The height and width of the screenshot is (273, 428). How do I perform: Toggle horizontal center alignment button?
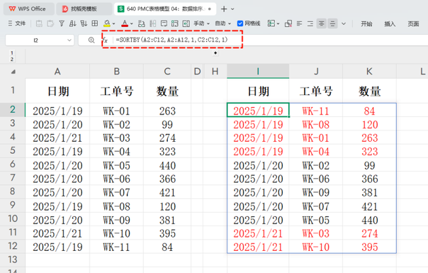[322, 23]
